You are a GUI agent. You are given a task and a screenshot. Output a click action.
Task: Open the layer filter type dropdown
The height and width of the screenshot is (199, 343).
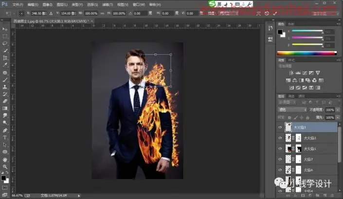coord(287,102)
